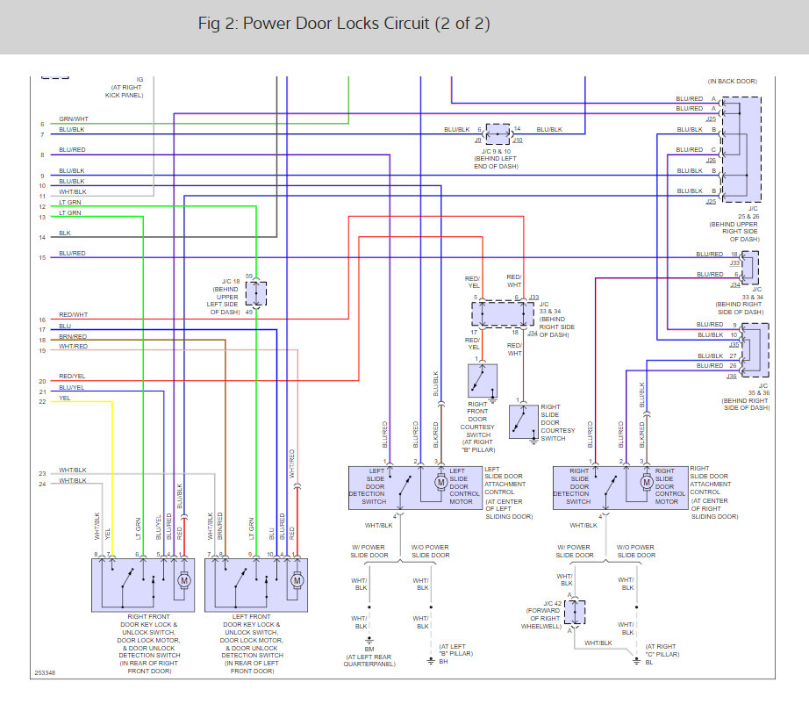This screenshot has width=809, height=711.
Task: Click 'J/C 42 (FORWARD OF RIGHT WHEELWELL)' text
Action: (x=541, y=614)
